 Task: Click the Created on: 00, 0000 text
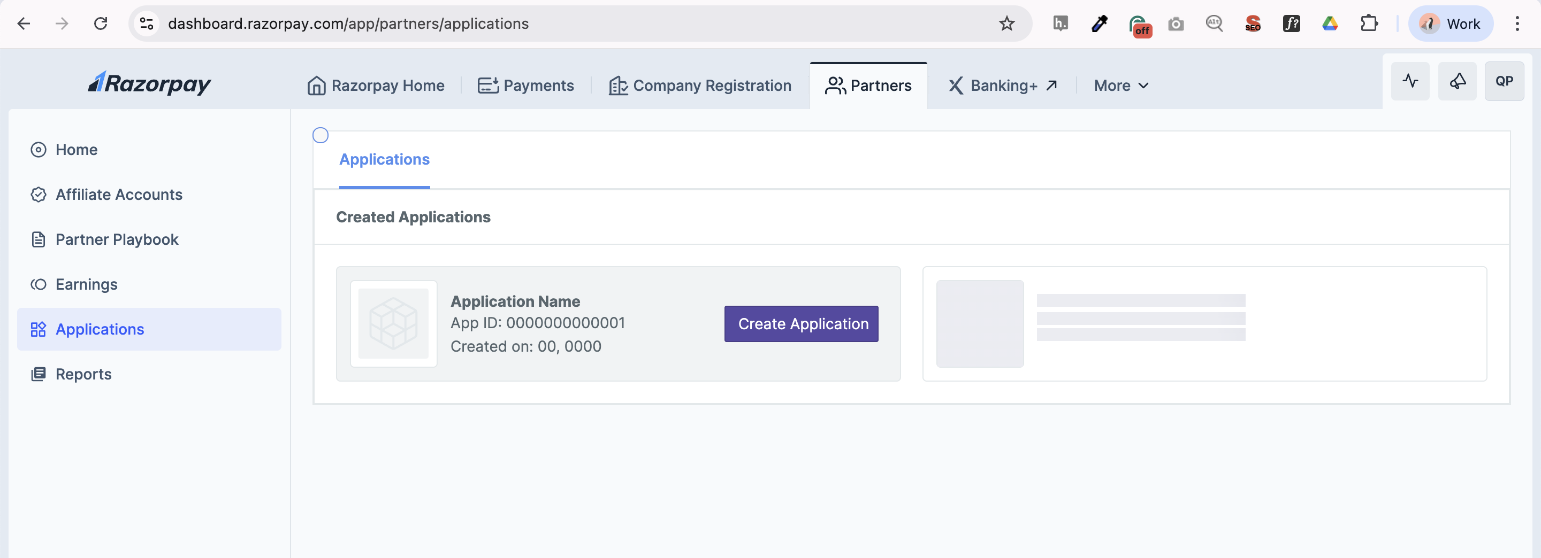(526, 346)
